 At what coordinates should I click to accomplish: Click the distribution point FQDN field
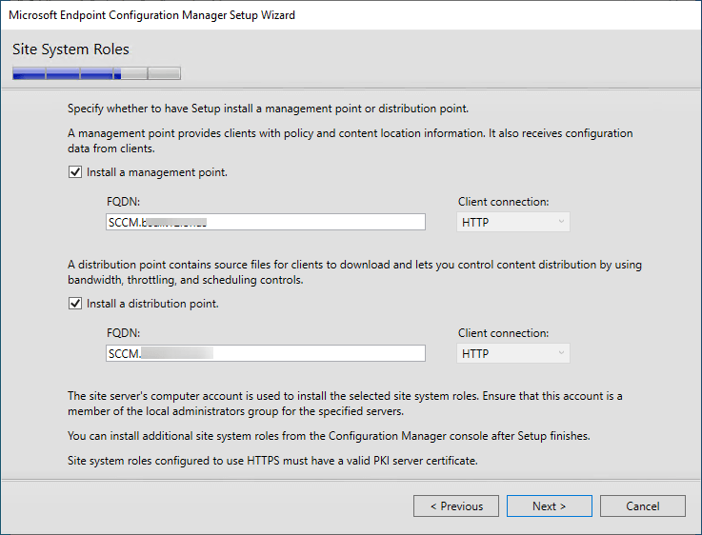pos(266,353)
